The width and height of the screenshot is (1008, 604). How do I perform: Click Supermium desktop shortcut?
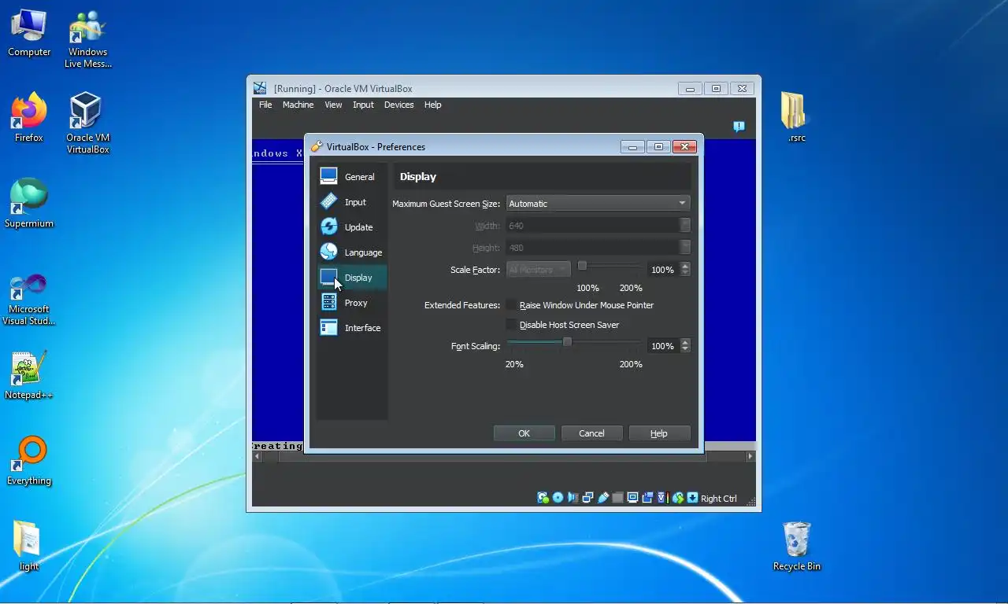29,203
